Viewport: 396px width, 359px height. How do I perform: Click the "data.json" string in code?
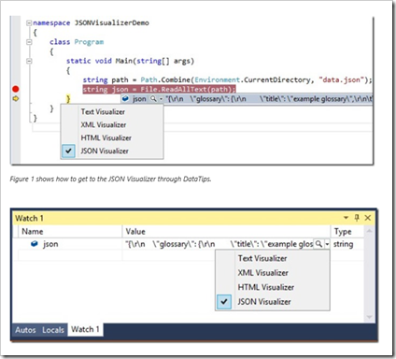[x=342, y=79]
